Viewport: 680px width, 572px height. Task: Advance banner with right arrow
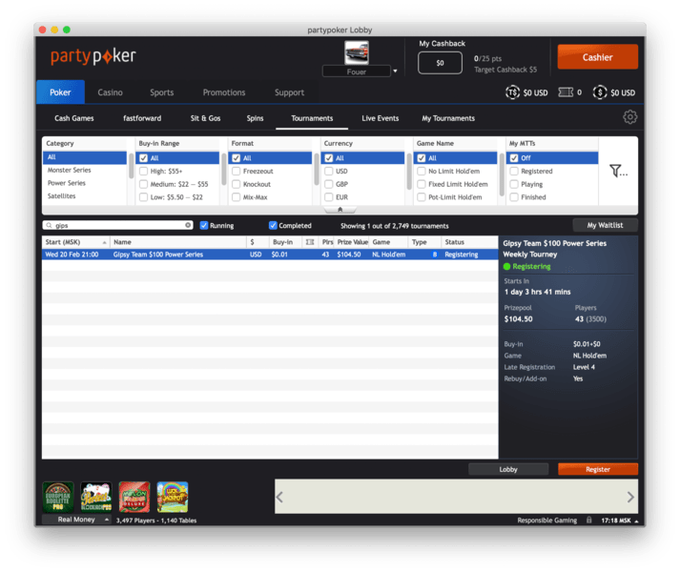[x=630, y=497]
